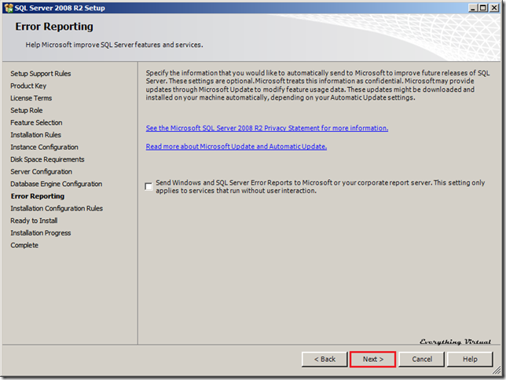Screen dimensions: 506x380
Task: Select Setup Support Rules step
Action: pos(41,74)
